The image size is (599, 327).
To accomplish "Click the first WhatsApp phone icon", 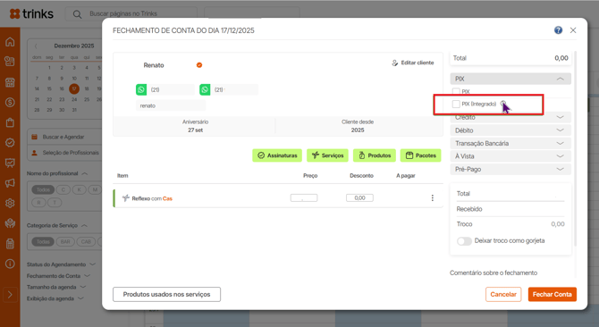I will [x=141, y=89].
